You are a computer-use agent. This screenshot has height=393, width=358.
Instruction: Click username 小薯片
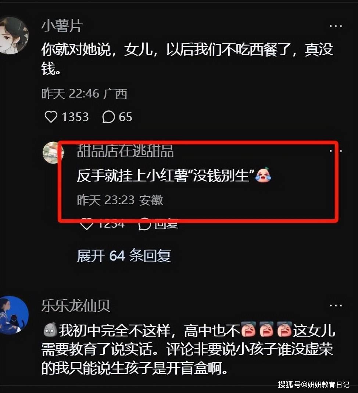click(x=62, y=26)
